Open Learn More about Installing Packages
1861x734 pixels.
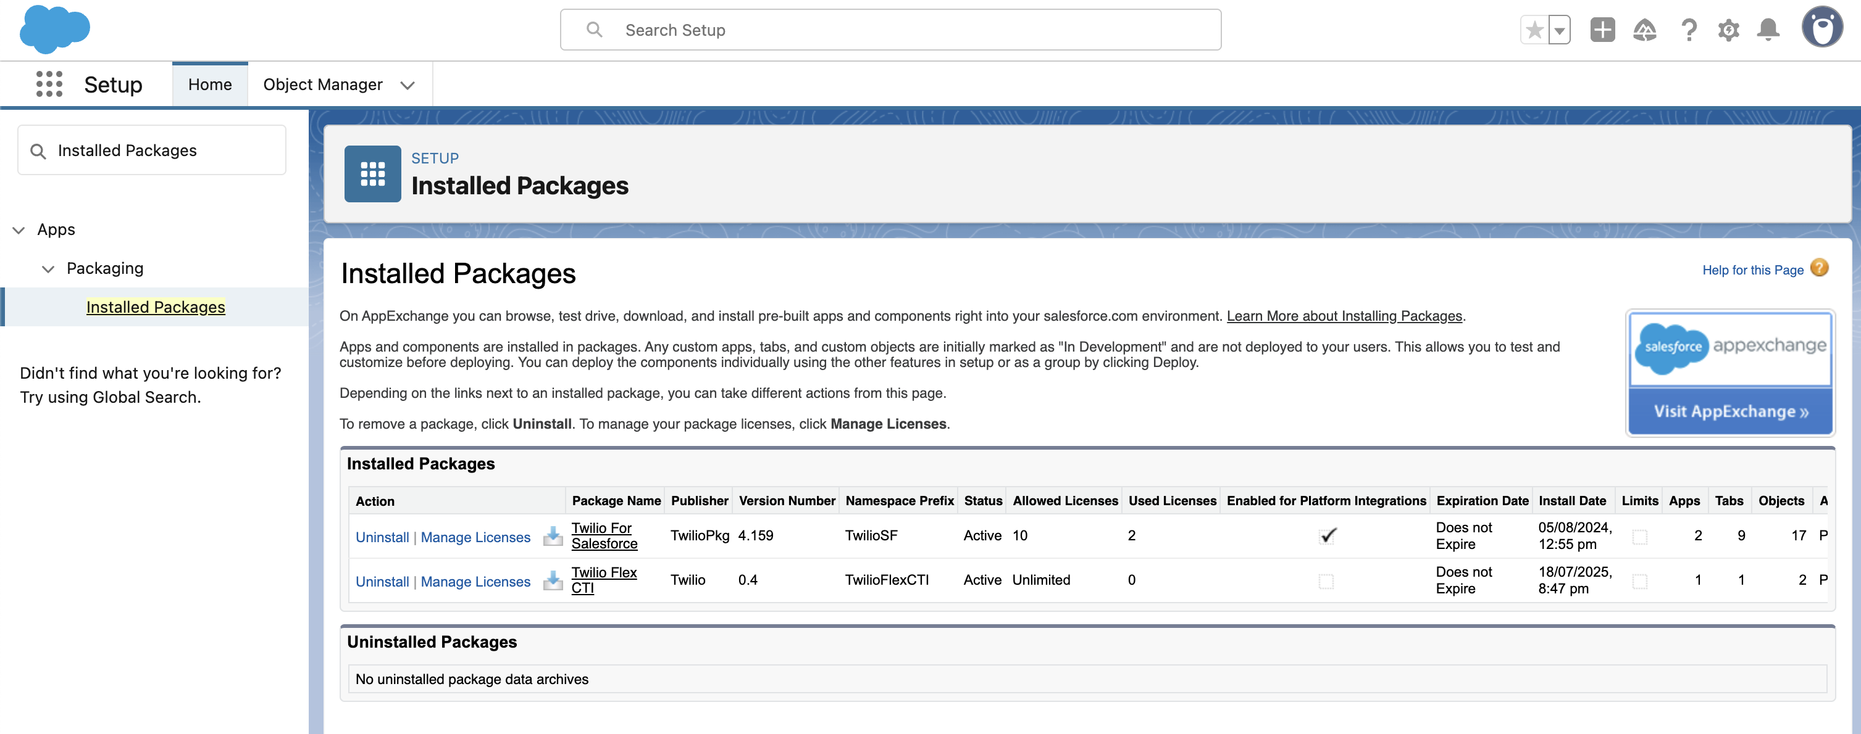point(1344,316)
